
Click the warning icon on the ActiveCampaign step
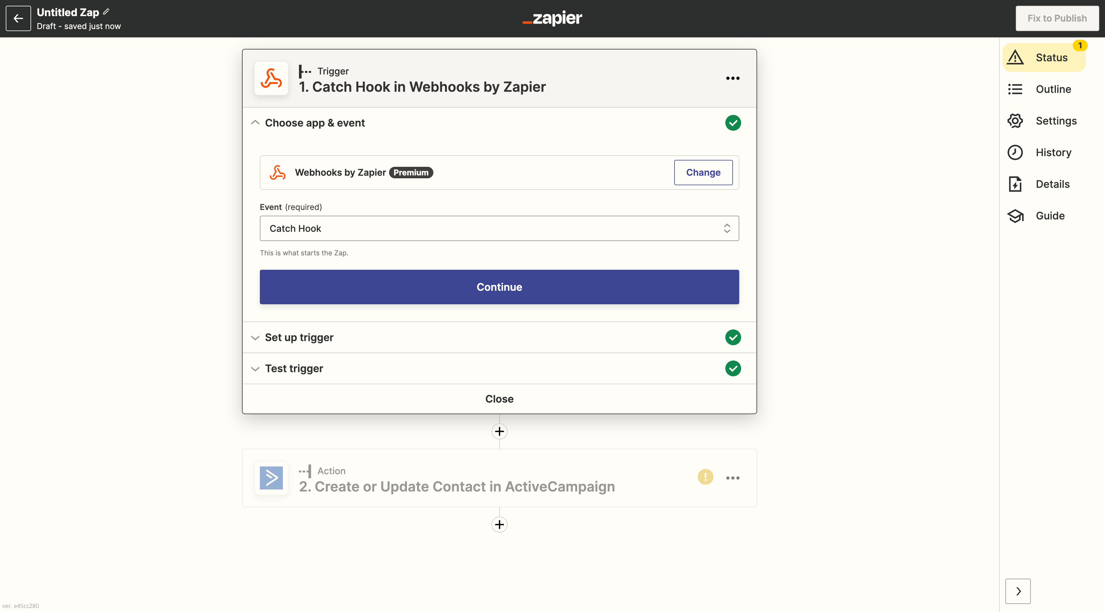[705, 477]
